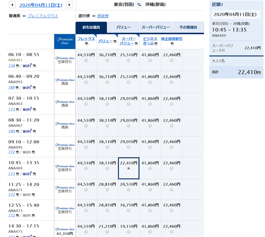The image size is (265, 237).
Task: Choose the 22,460円 shareholder fare for ANA467
Action: tap(172, 125)
